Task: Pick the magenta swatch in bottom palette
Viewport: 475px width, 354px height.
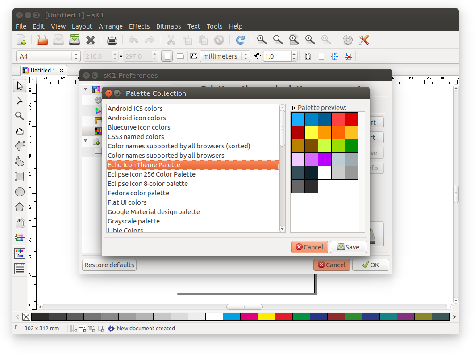Action: 249,317
